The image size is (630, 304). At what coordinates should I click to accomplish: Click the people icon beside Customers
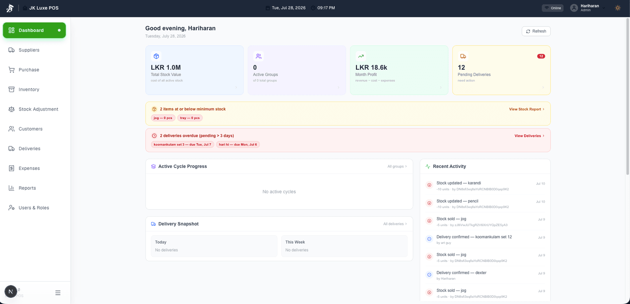11,129
